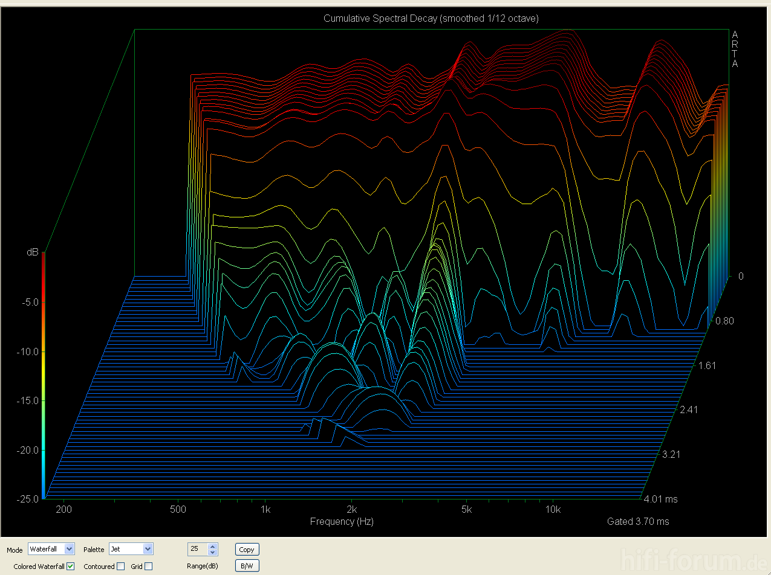
Task: Select the 5k frequency axis label
Action: coord(466,510)
